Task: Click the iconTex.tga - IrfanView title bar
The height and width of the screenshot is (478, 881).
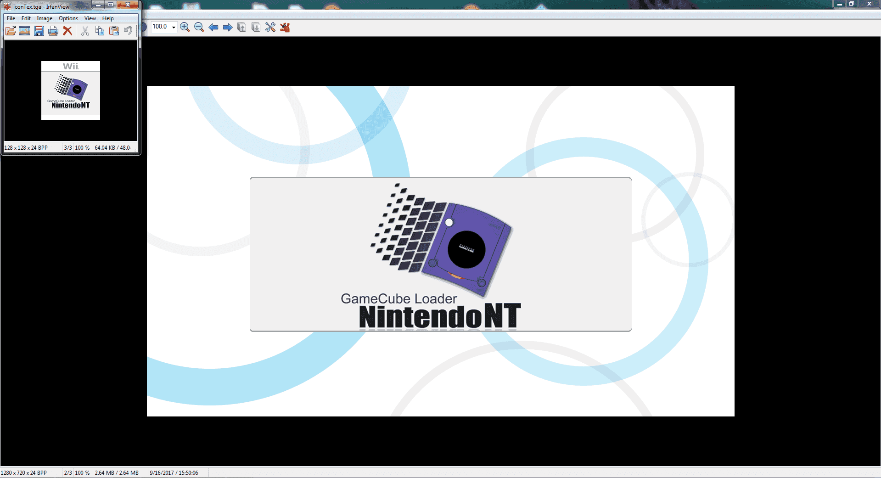Action: [46, 6]
